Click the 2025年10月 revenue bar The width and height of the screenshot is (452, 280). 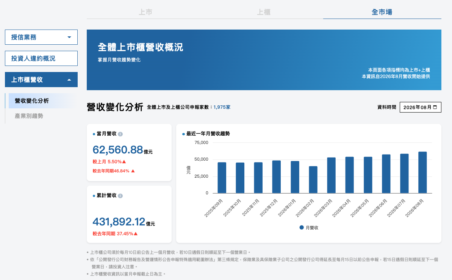(x=240, y=178)
